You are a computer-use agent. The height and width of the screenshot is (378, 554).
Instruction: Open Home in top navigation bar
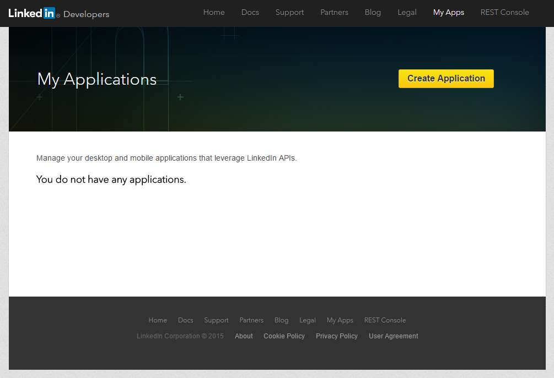[x=214, y=12]
